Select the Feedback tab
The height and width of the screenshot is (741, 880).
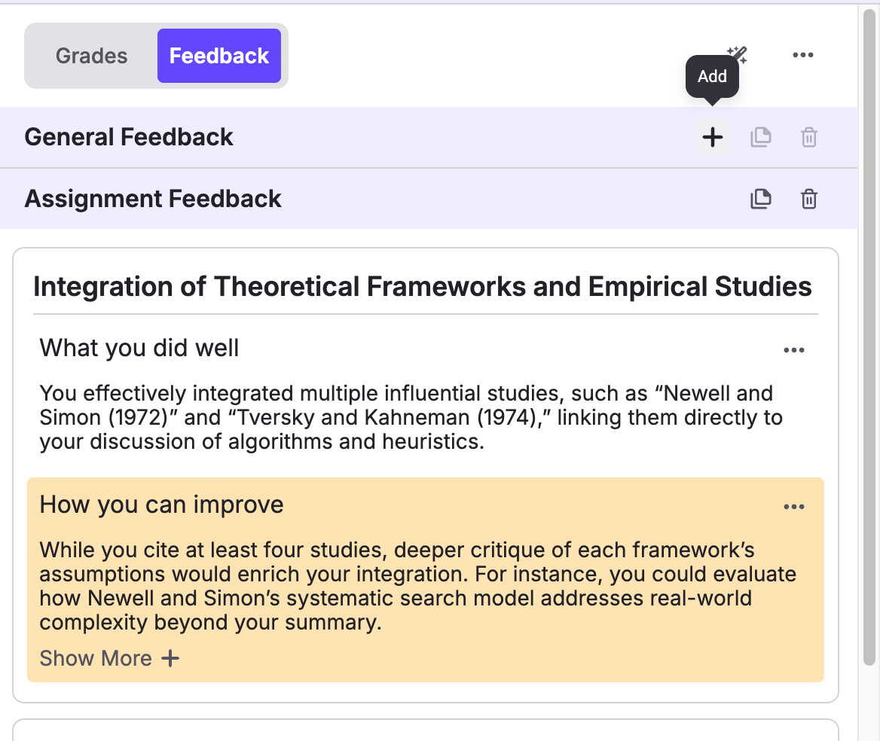point(219,56)
